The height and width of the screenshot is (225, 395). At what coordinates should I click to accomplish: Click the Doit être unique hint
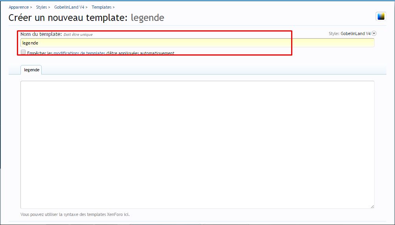click(78, 35)
